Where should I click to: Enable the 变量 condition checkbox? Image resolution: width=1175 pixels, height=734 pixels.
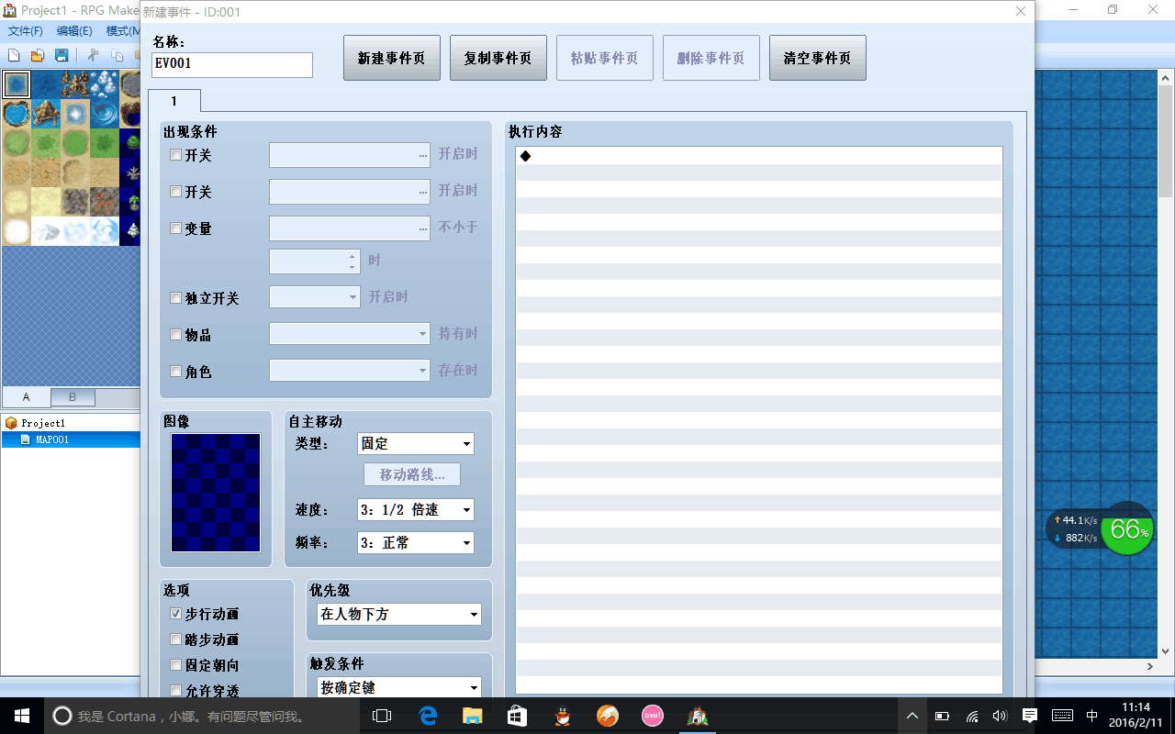point(176,228)
